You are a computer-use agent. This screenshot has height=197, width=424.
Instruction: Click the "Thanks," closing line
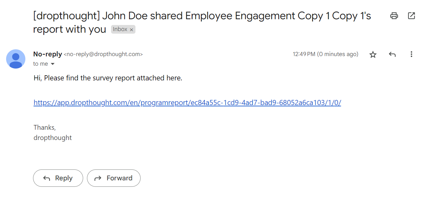[x=45, y=127]
